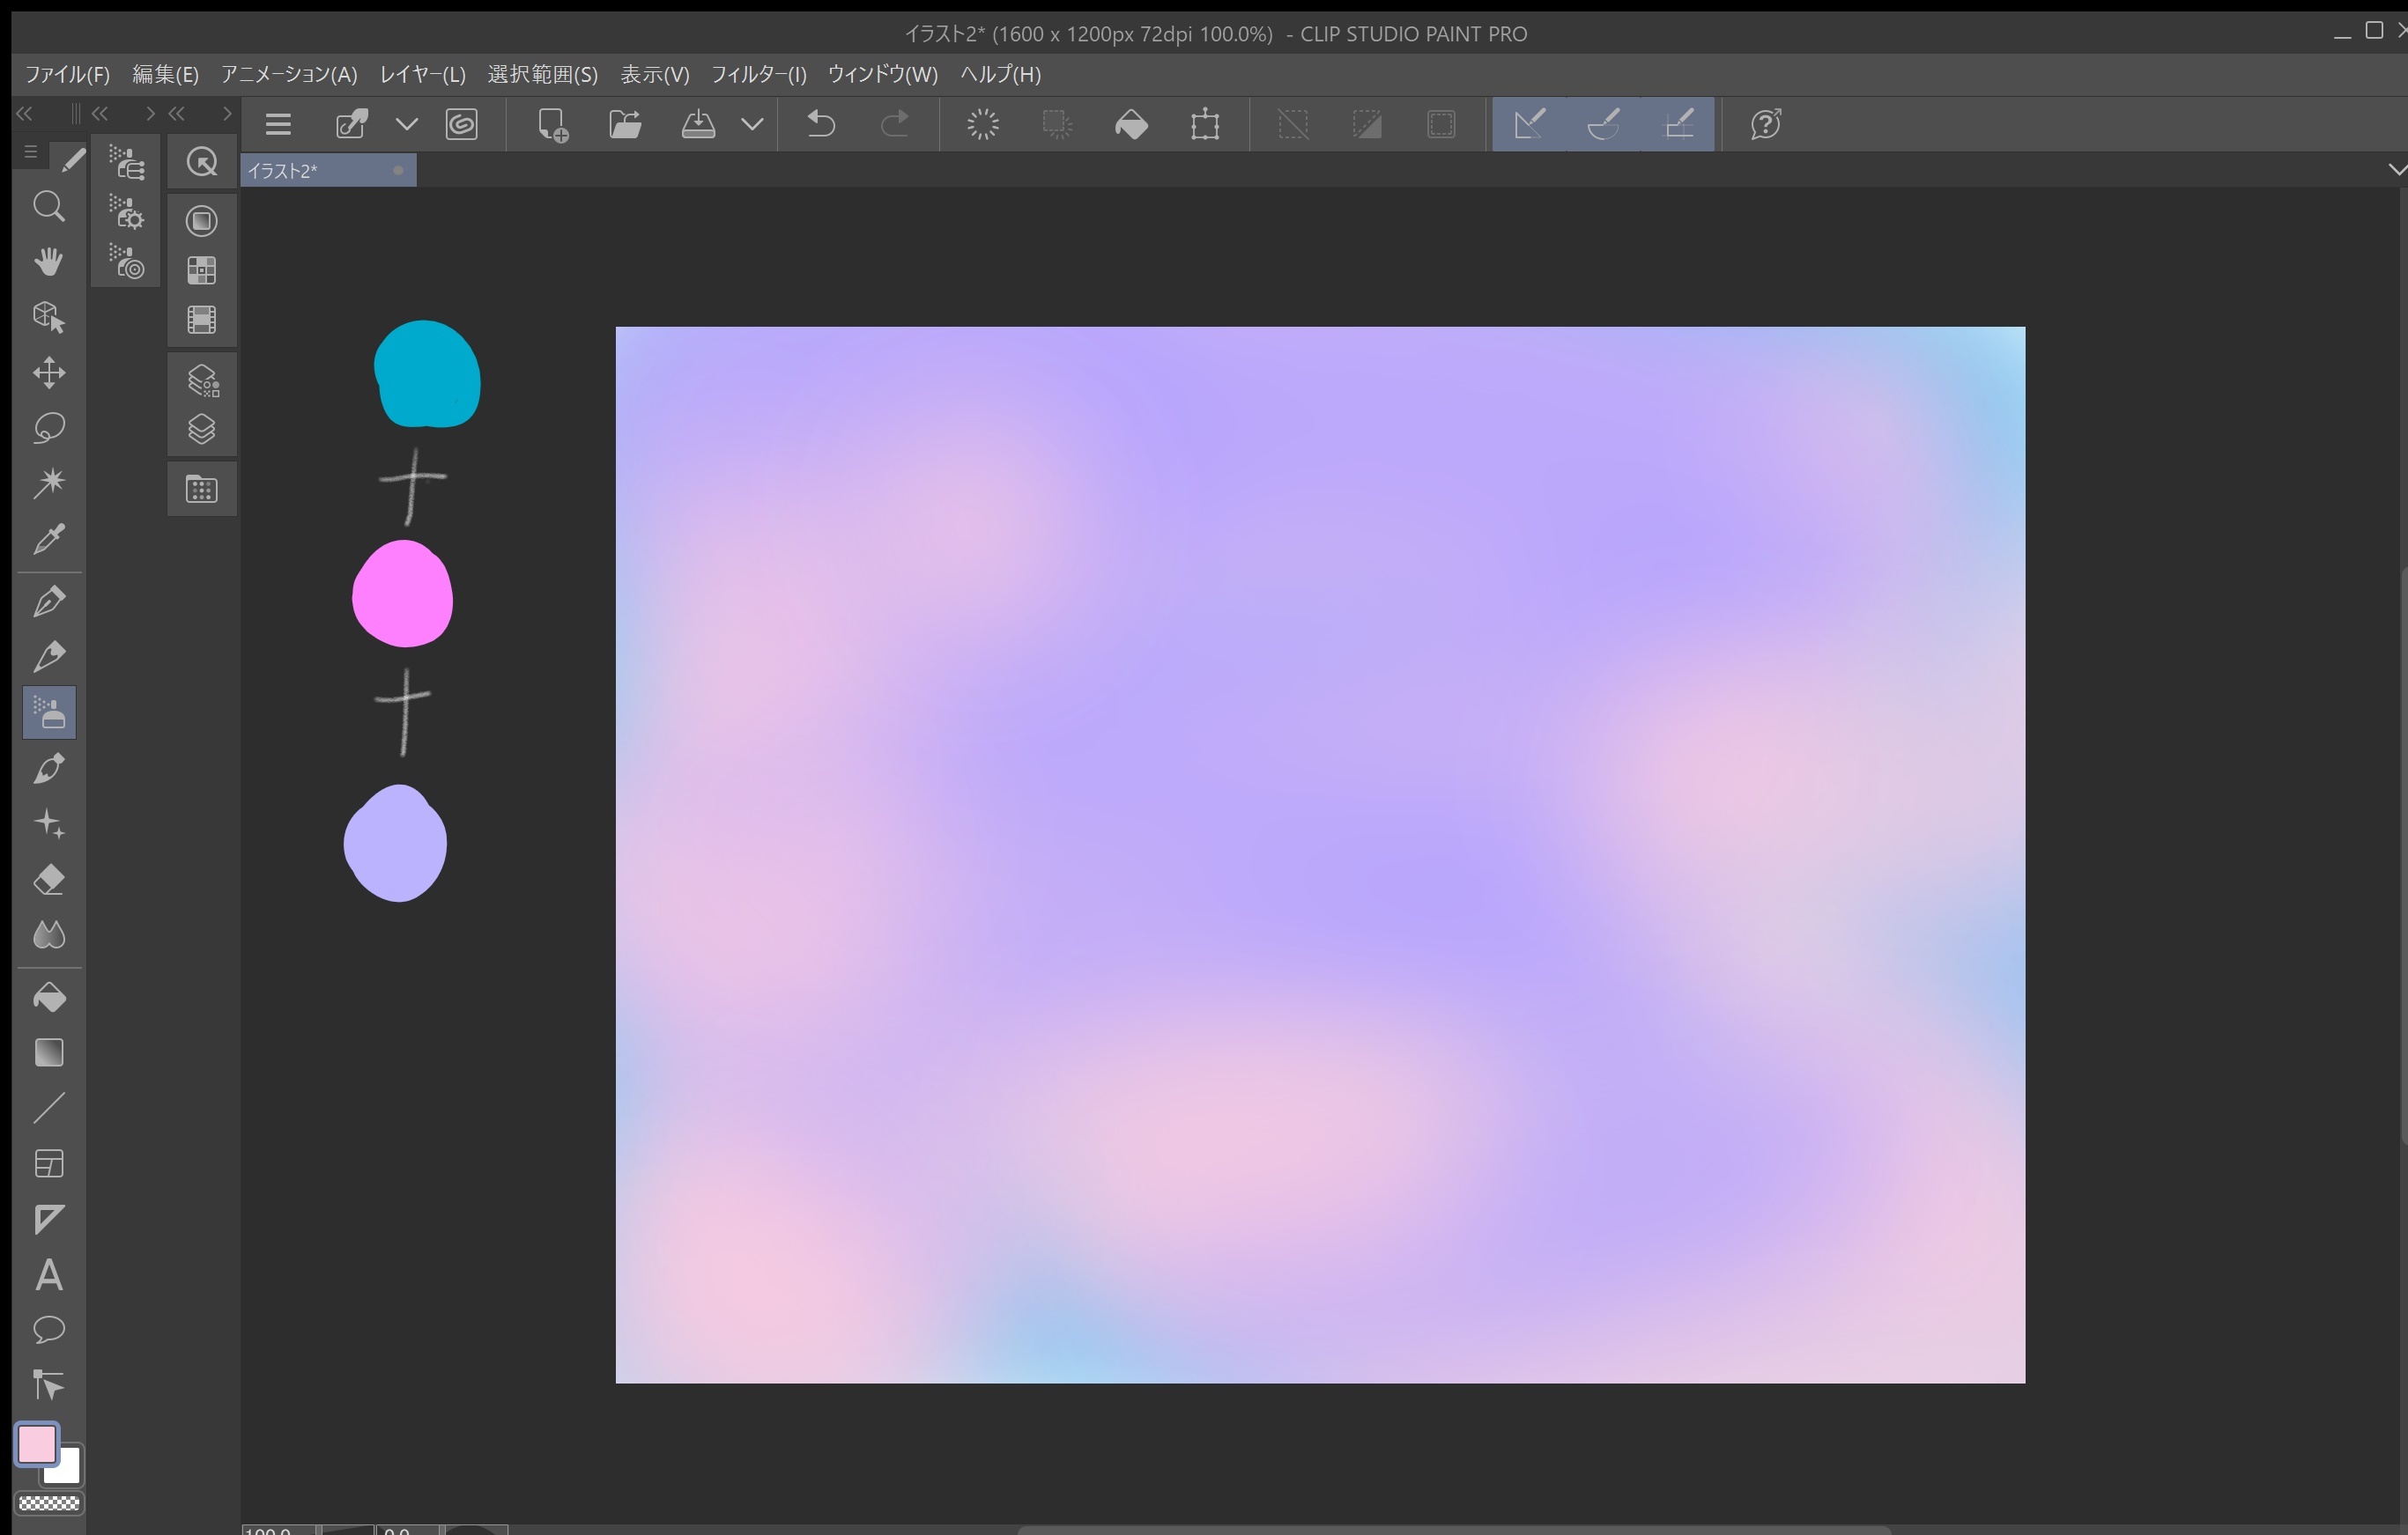The image size is (2408, 1535).
Task: Toggle snap to ruler
Action: pos(1529,124)
